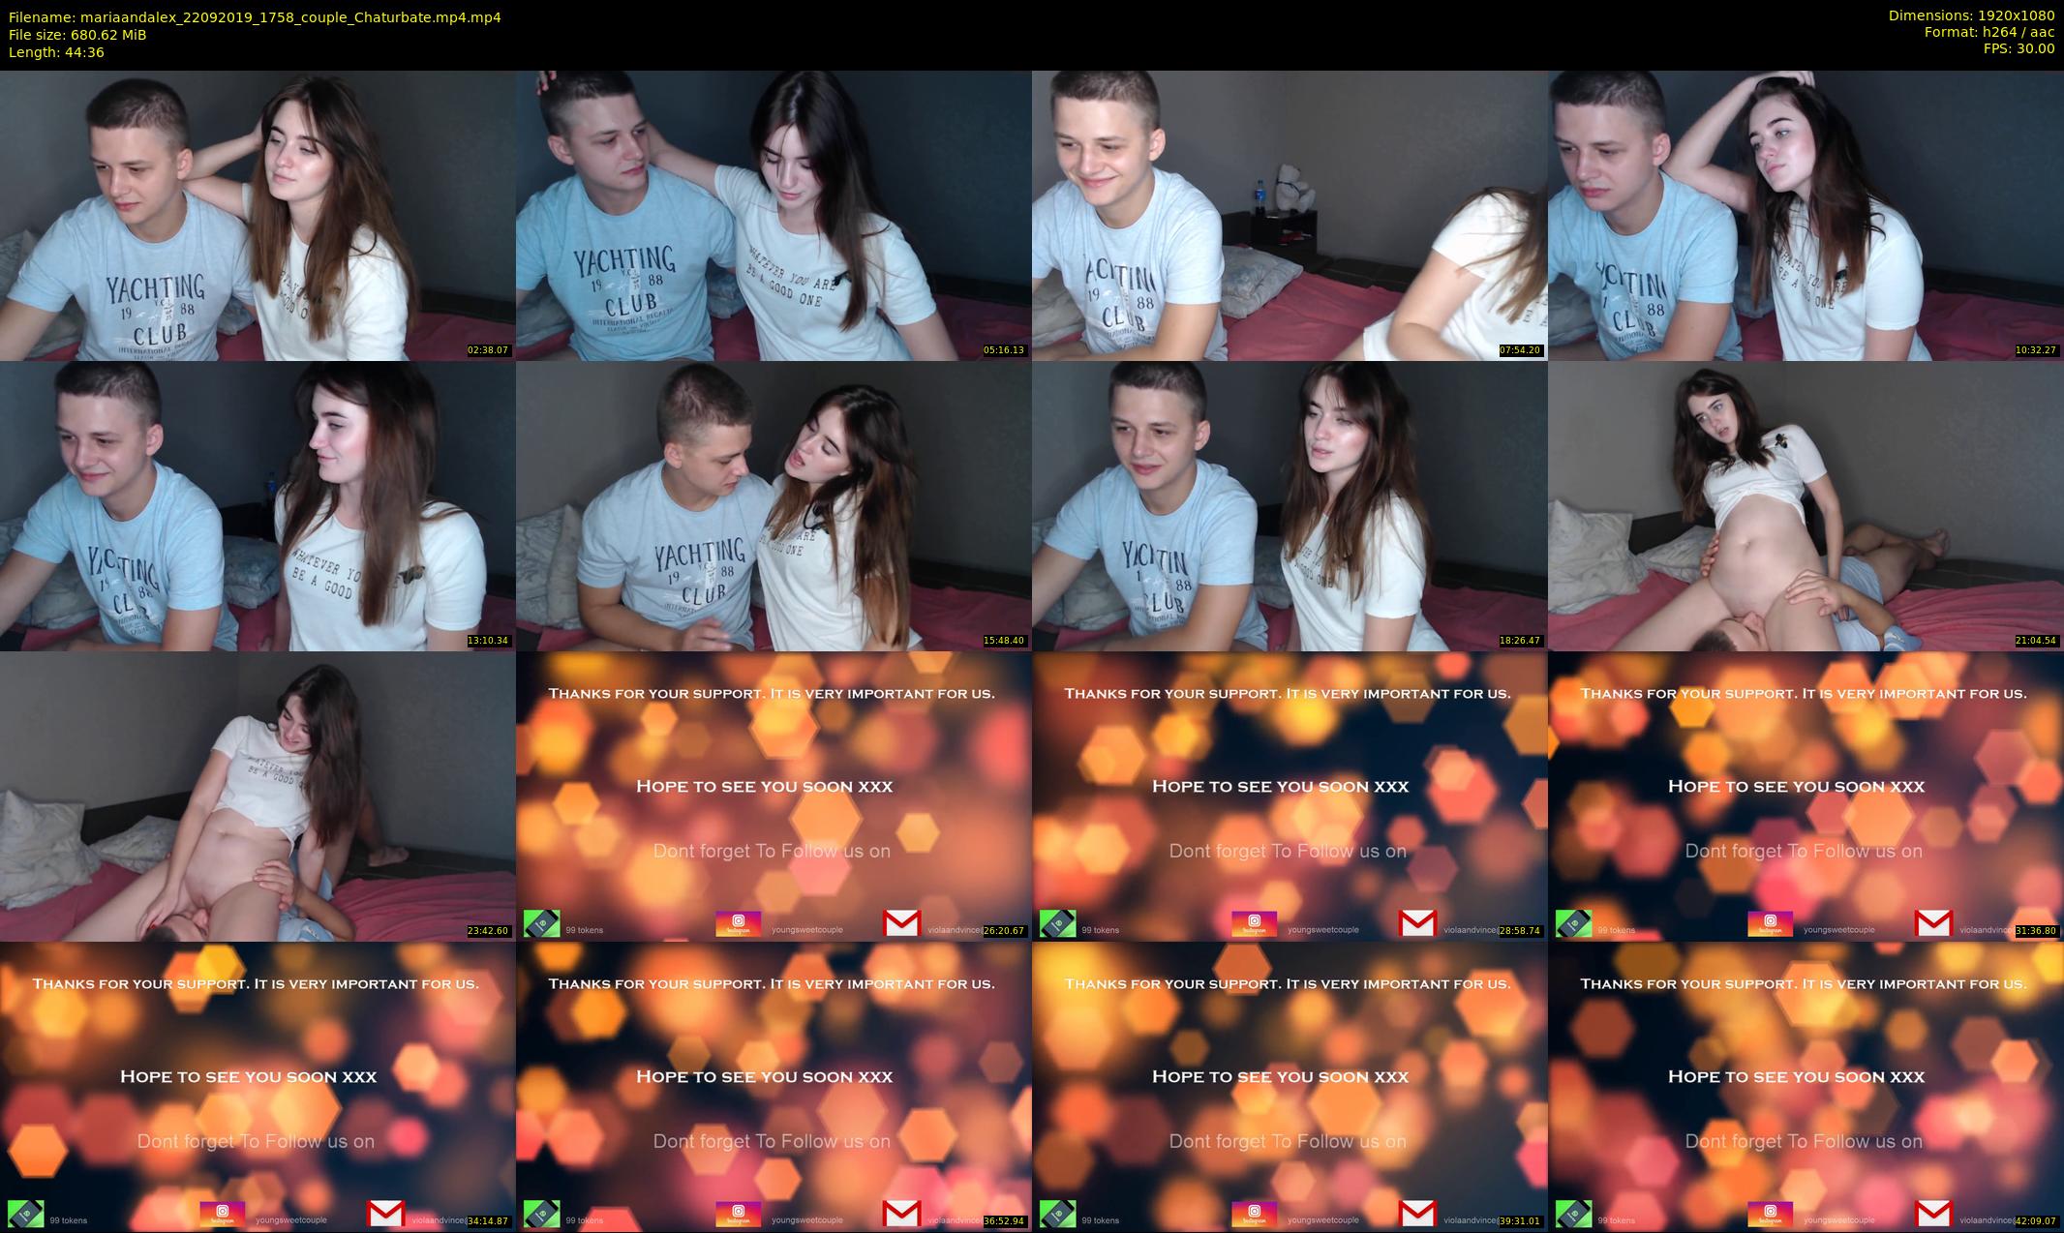The height and width of the screenshot is (1233, 2064).
Task: Click the 10:32.27 timestamp label
Action: (x=2036, y=350)
